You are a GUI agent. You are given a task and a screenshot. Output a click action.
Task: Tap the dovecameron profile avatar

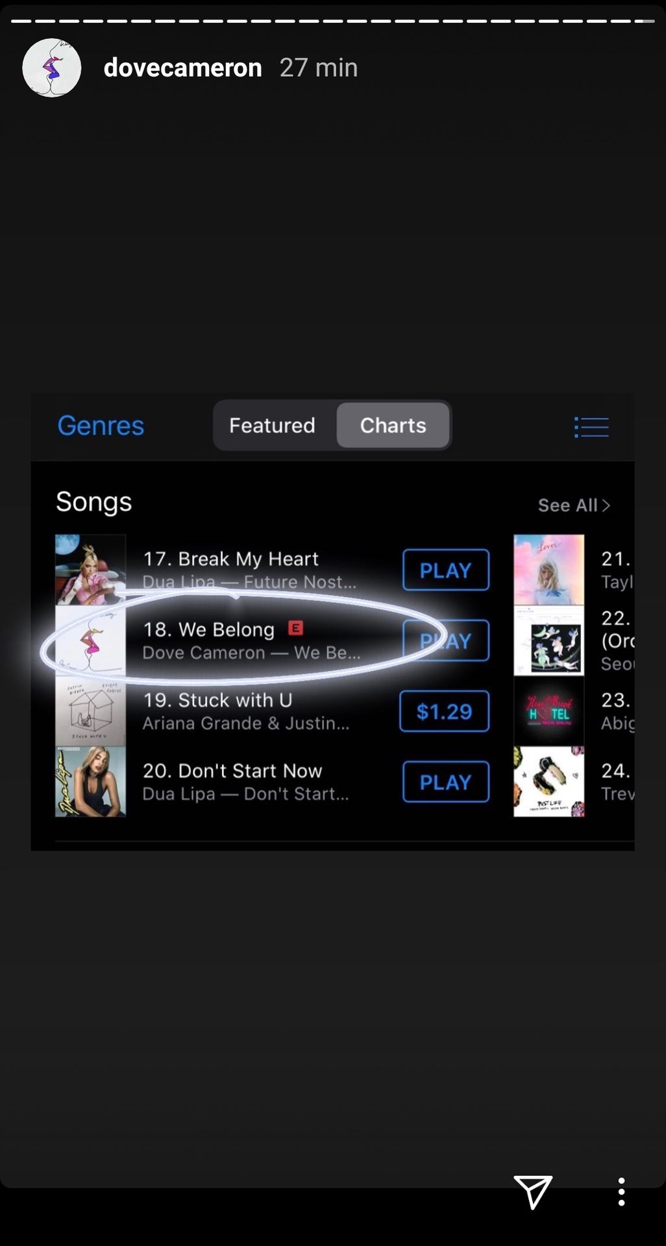tap(52, 67)
